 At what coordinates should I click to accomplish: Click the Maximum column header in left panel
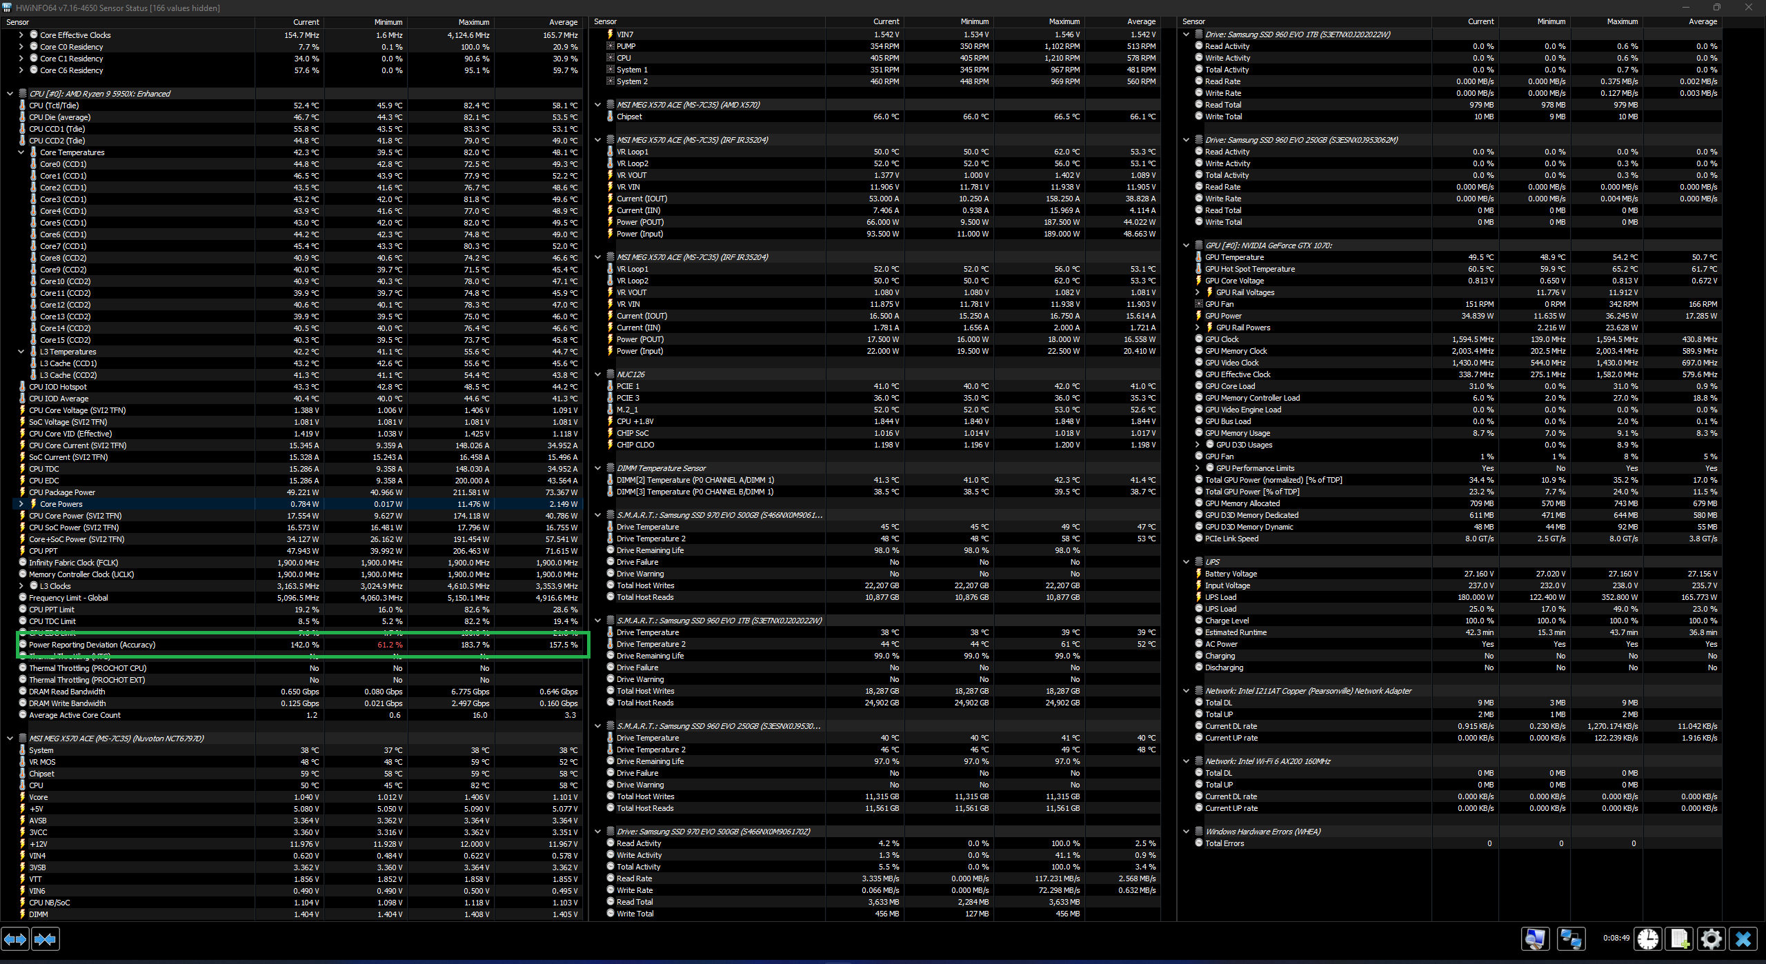[x=473, y=22]
